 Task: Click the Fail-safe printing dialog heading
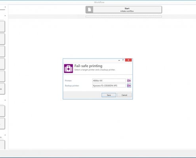coord(88,66)
